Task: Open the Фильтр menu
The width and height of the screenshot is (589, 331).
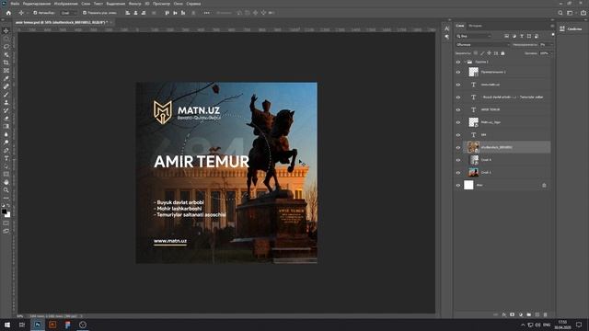Action: [135, 4]
